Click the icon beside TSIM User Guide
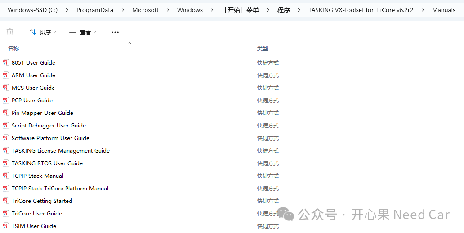 point(6,226)
